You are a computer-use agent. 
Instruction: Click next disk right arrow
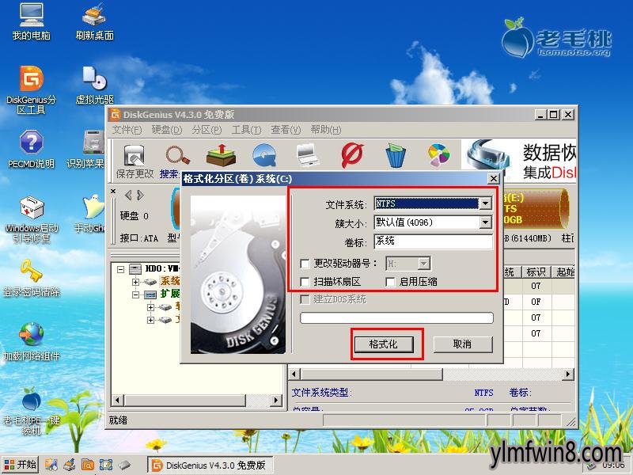tap(140, 196)
